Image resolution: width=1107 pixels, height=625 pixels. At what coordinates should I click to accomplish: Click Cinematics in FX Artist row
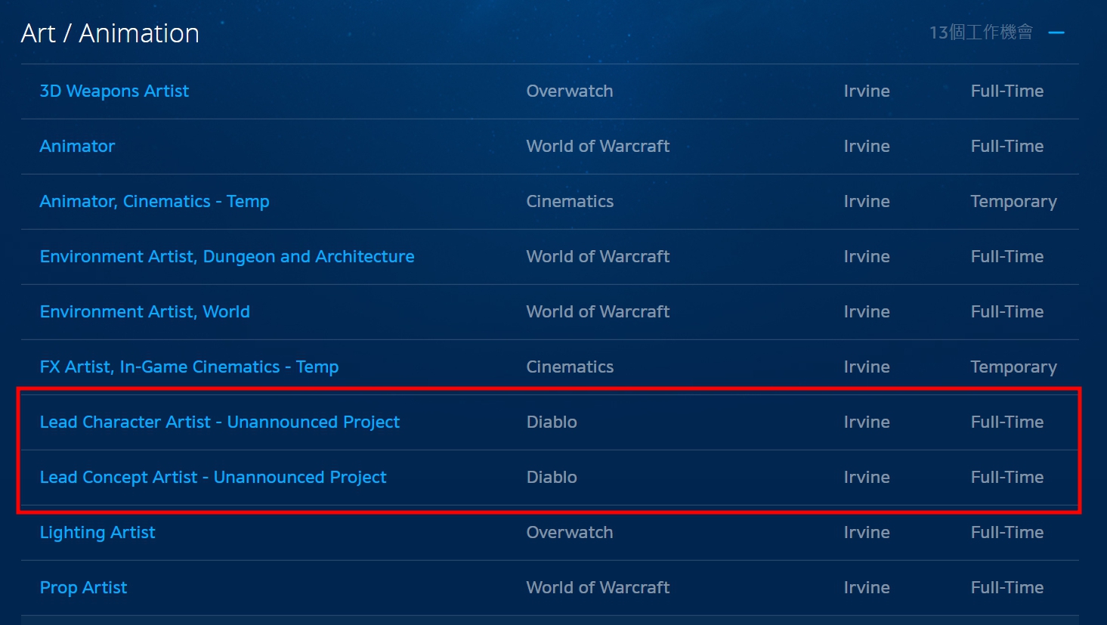tap(570, 367)
